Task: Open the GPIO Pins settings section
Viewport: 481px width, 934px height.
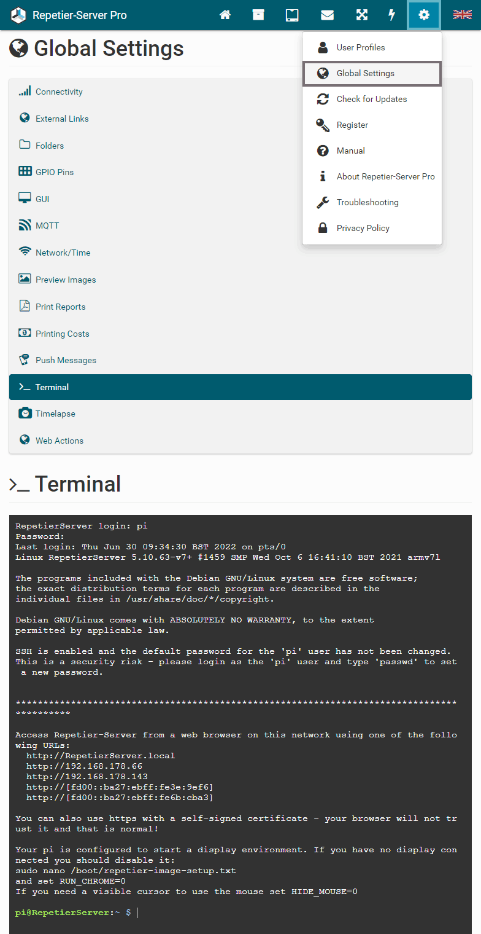Action: pos(55,172)
